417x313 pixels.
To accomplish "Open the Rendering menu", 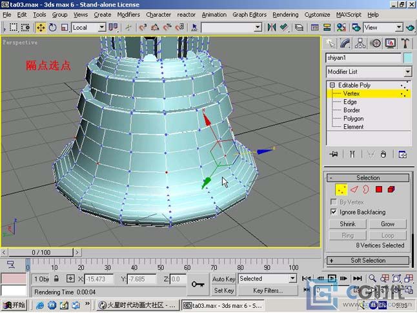I will pyautogui.click(x=285, y=15).
